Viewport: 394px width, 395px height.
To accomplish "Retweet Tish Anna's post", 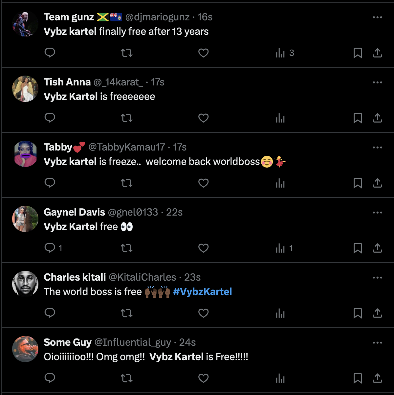I will pyautogui.click(x=127, y=118).
